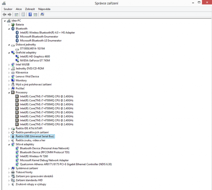
Task: Collapse the Bluetooth category
Action: (x=9, y=29)
